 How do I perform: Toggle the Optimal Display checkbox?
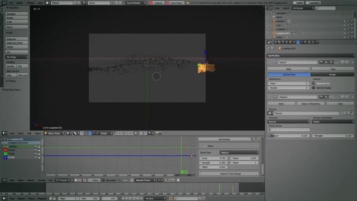coord(313,88)
